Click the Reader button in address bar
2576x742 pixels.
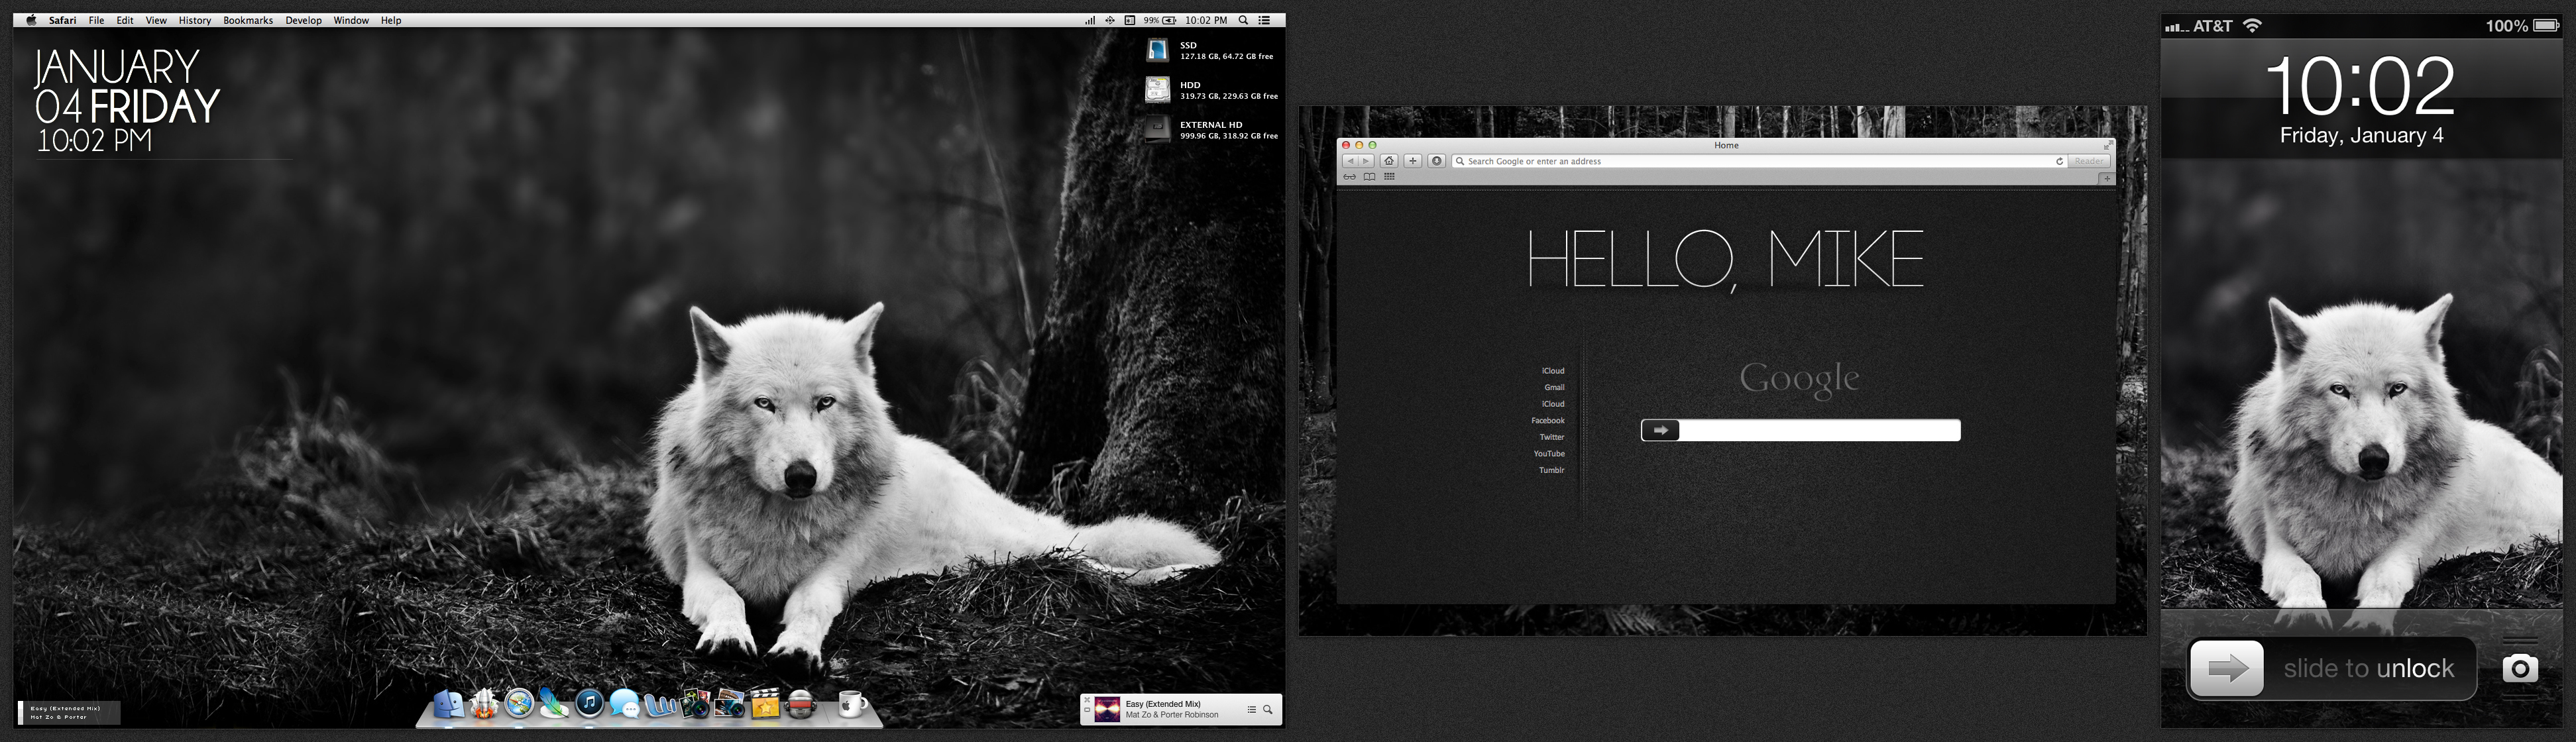(2088, 161)
